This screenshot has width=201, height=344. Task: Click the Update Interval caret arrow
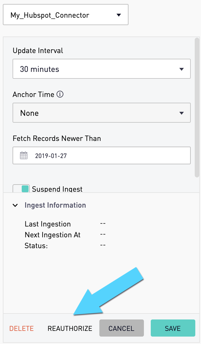181,69
